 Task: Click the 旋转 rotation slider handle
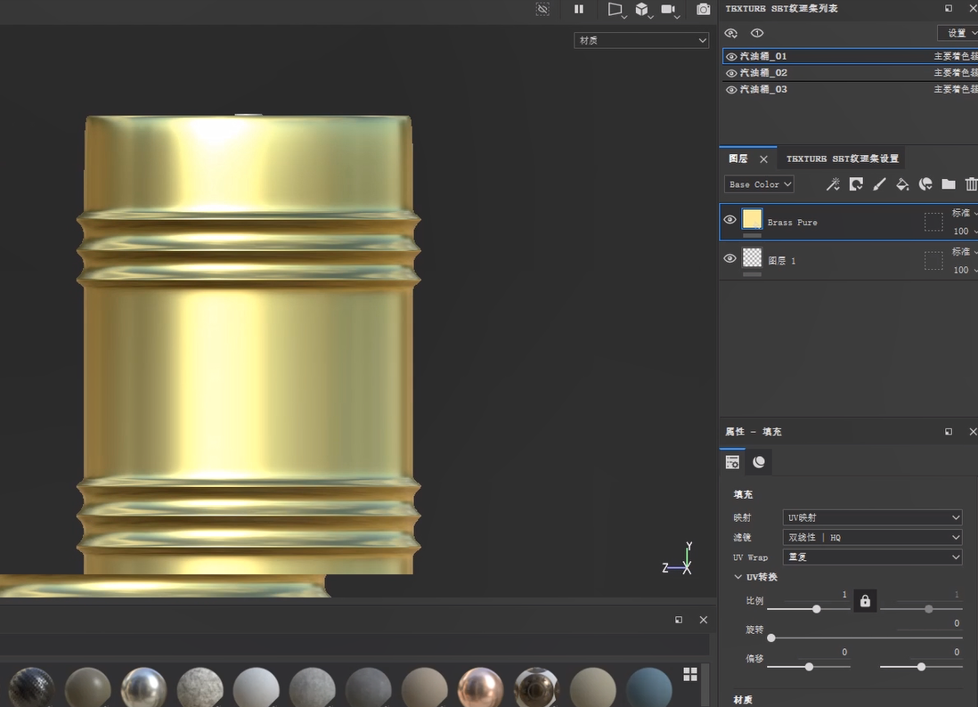771,638
